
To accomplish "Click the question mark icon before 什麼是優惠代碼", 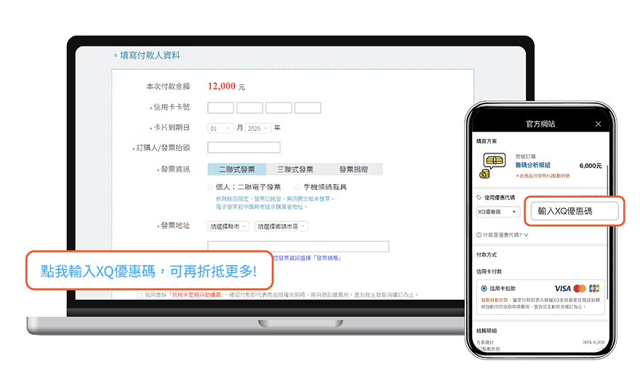I will tap(479, 235).
